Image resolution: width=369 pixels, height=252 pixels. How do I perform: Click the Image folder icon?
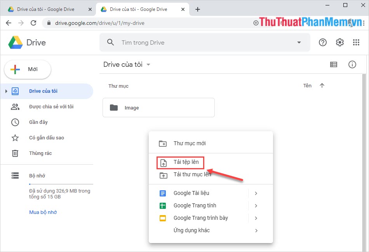pyautogui.click(x=114, y=108)
